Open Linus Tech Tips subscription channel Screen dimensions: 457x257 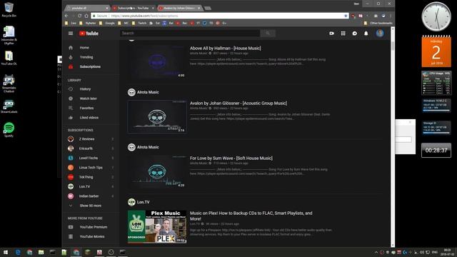(91, 168)
